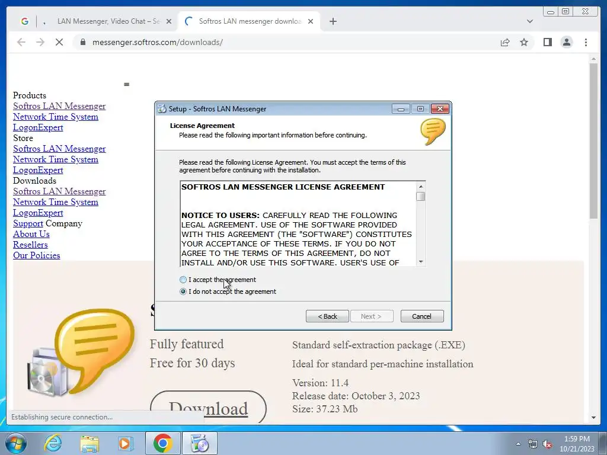
Task: Open the Support link
Action: pos(28,223)
